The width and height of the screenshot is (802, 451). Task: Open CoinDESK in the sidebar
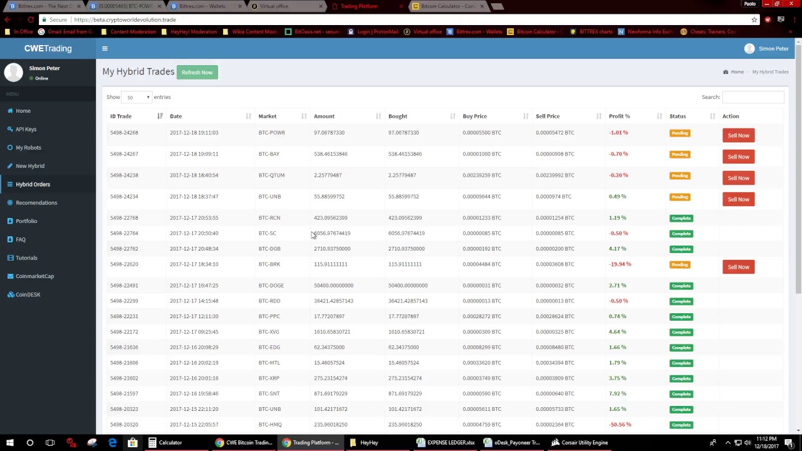28,294
